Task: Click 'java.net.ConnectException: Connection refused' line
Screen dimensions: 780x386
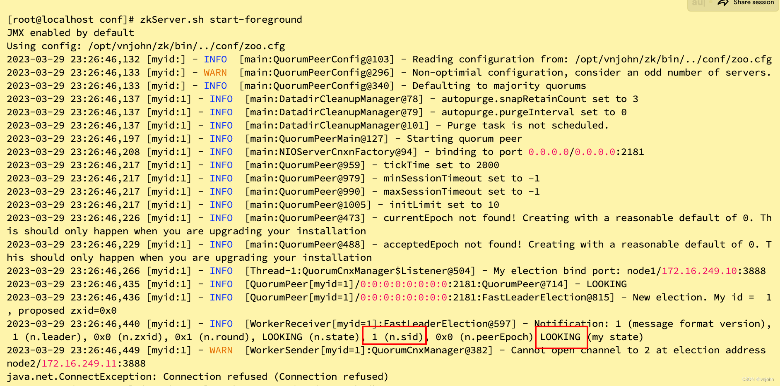Action: tap(198, 376)
